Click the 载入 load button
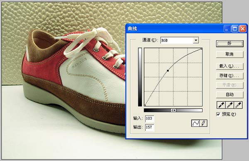Image resolution: width=249 pixels, height=161 pixels. pos(229,66)
